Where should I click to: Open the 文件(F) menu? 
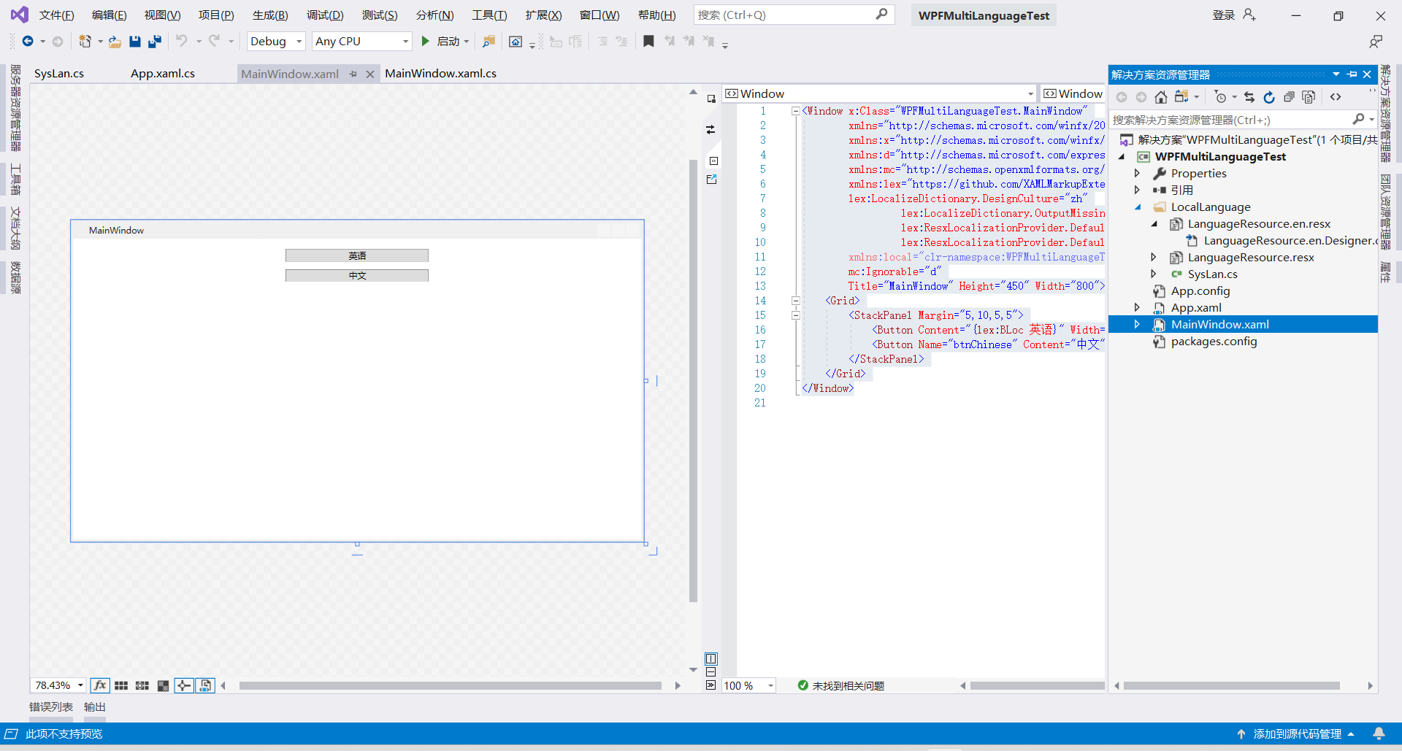coord(57,15)
